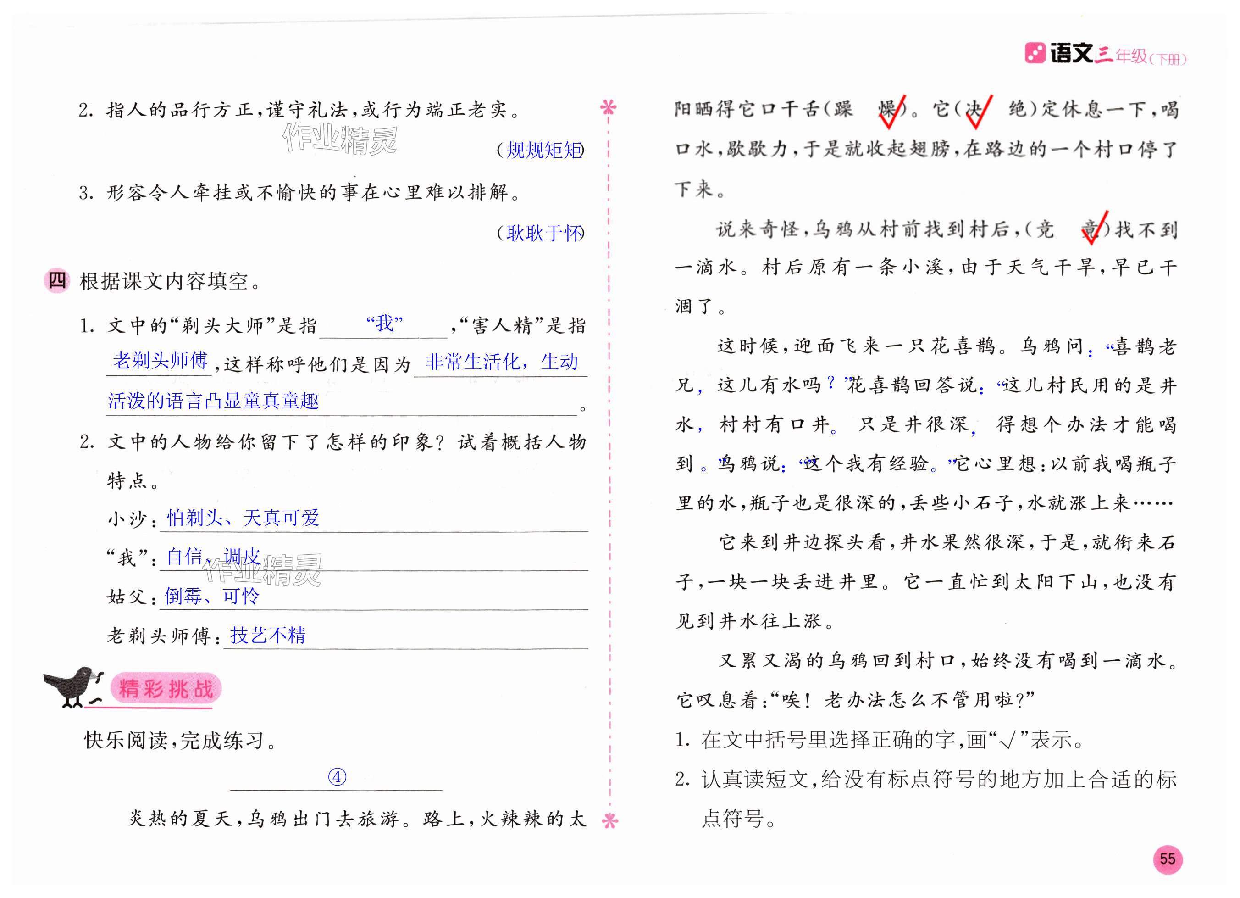Click the 小沙 answer line 怕剃头、天真可爱
1240x898 pixels.
pyautogui.click(x=244, y=518)
